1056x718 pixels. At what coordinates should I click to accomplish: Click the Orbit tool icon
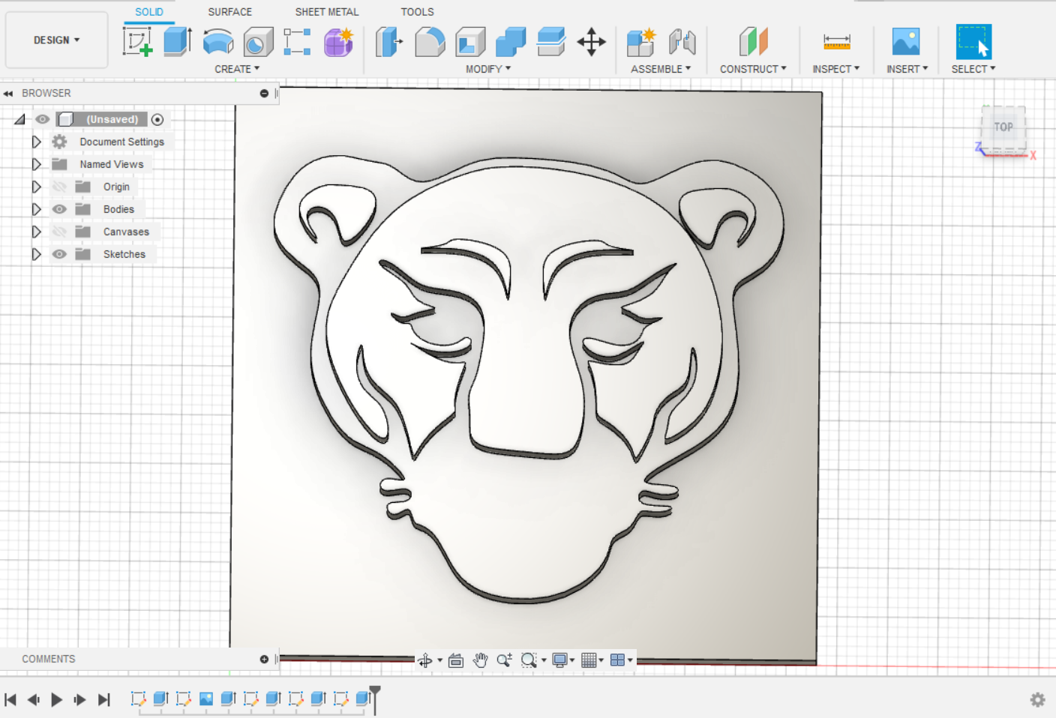pyautogui.click(x=425, y=660)
